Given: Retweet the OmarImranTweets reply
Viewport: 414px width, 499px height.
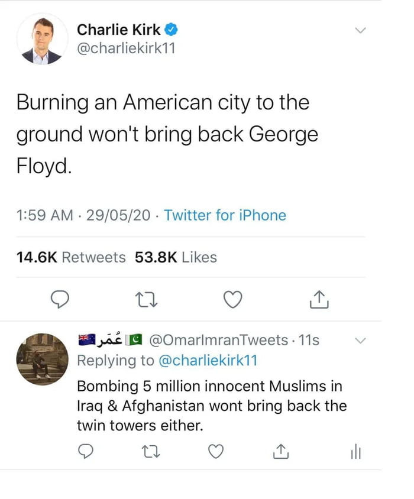Looking at the screenshot, I should [151, 452].
